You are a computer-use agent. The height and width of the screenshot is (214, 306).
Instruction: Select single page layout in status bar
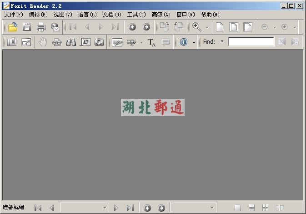237,208
